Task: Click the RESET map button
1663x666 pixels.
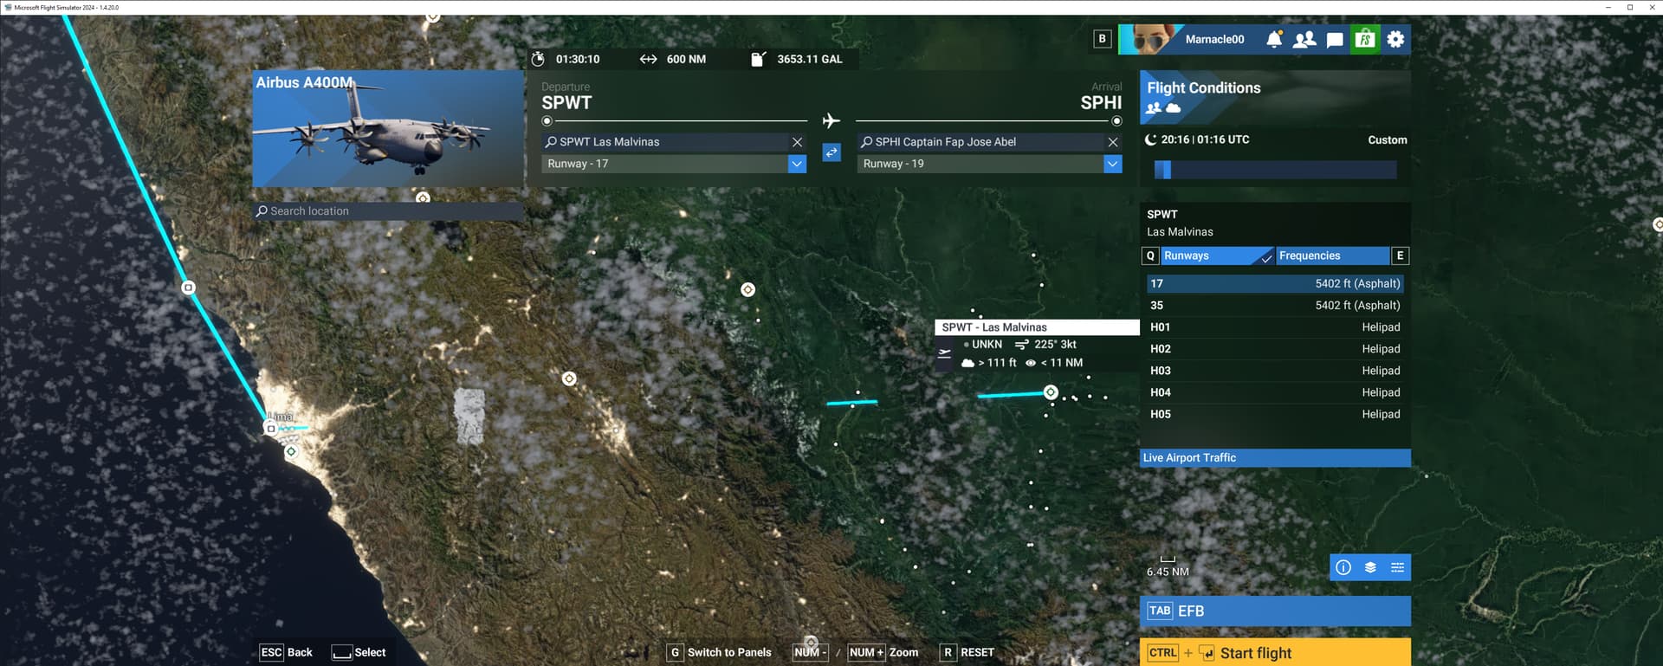Action: pyautogui.click(x=967, y=652)
